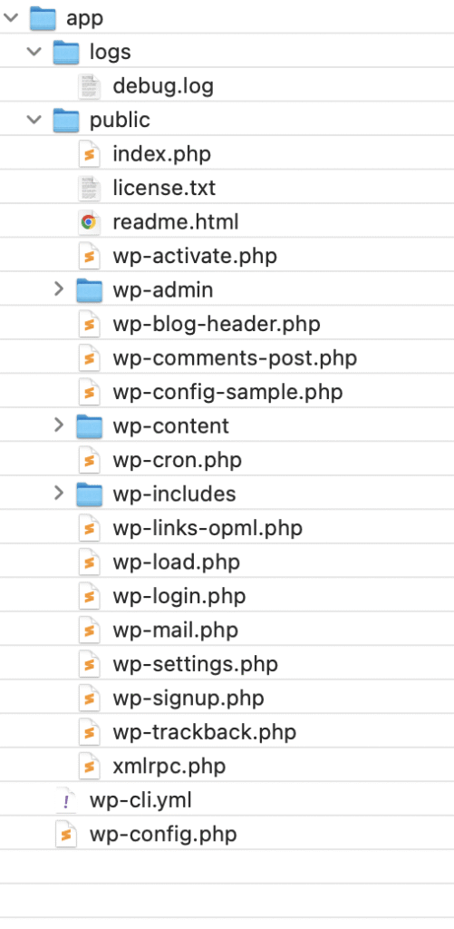Select the wp-cron.php file row
The width and height of the screenshot is (454, 929).
227,460
